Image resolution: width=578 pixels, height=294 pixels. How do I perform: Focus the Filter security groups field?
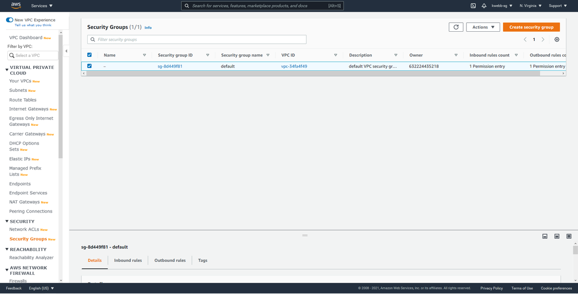(197, 40)
